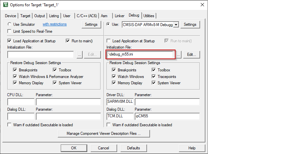Close the Options for Target dialog
The image size is (287, 154).
202,5
